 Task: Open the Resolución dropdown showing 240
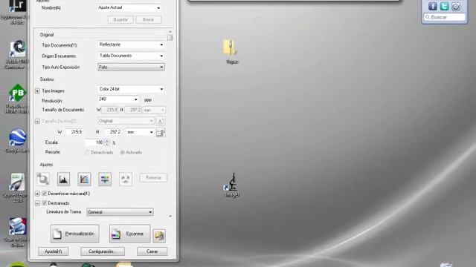(x=118, y=99)
